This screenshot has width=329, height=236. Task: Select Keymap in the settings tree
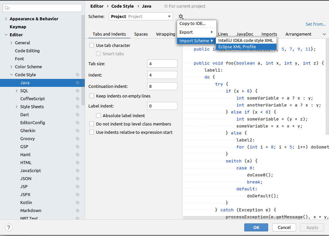[x=18, y=27]
